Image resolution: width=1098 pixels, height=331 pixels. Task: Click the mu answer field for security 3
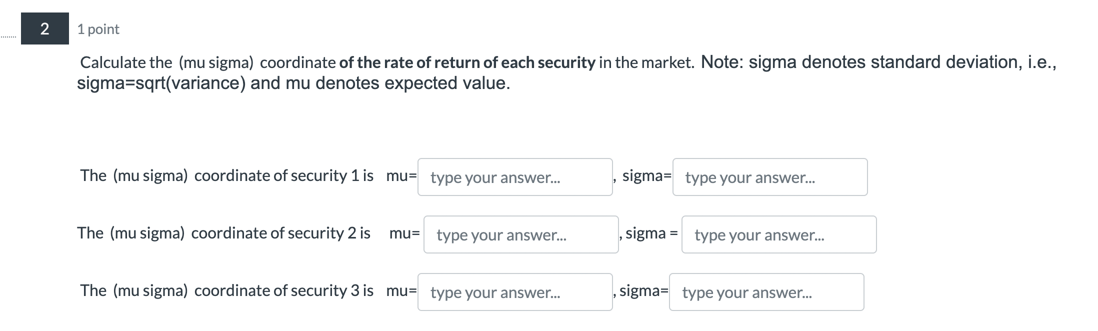pos(515,292)
